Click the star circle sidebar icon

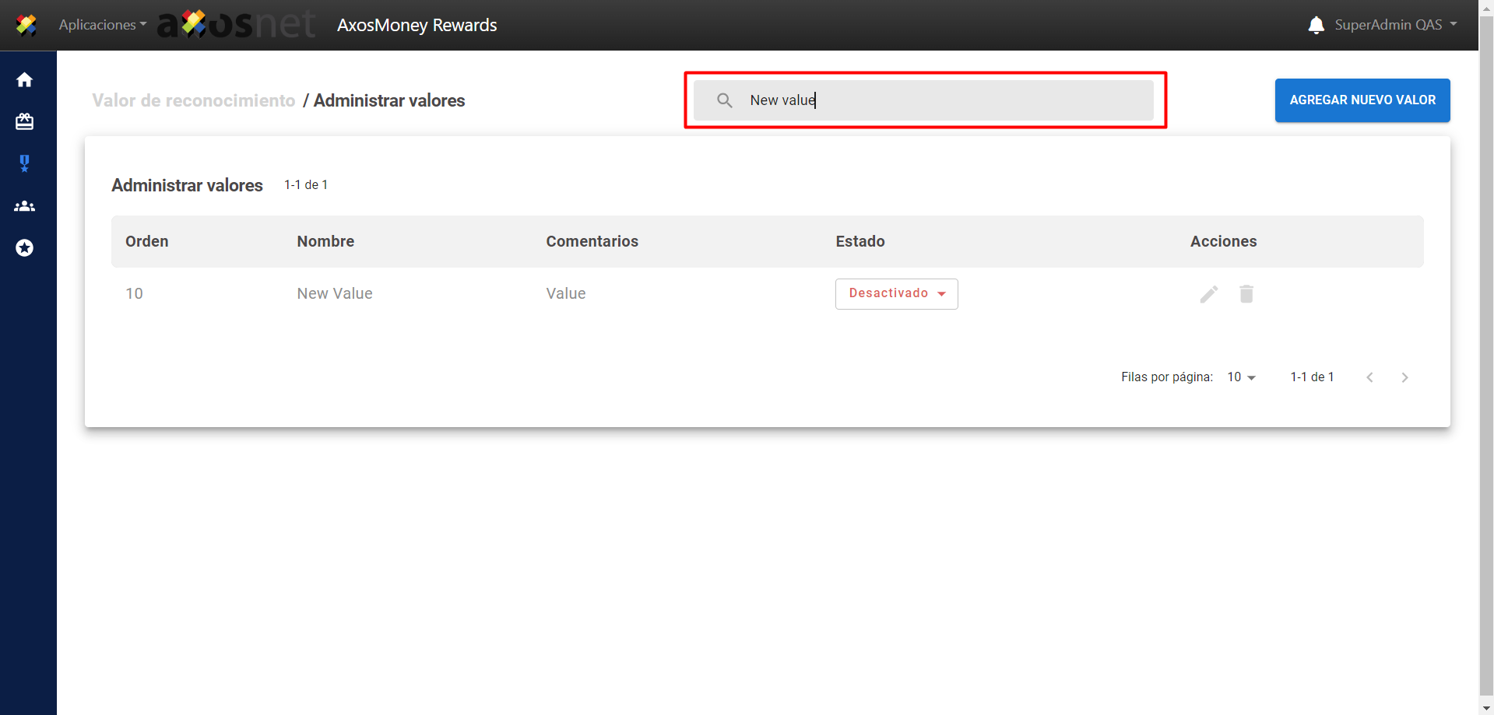[x=25, y=248]
